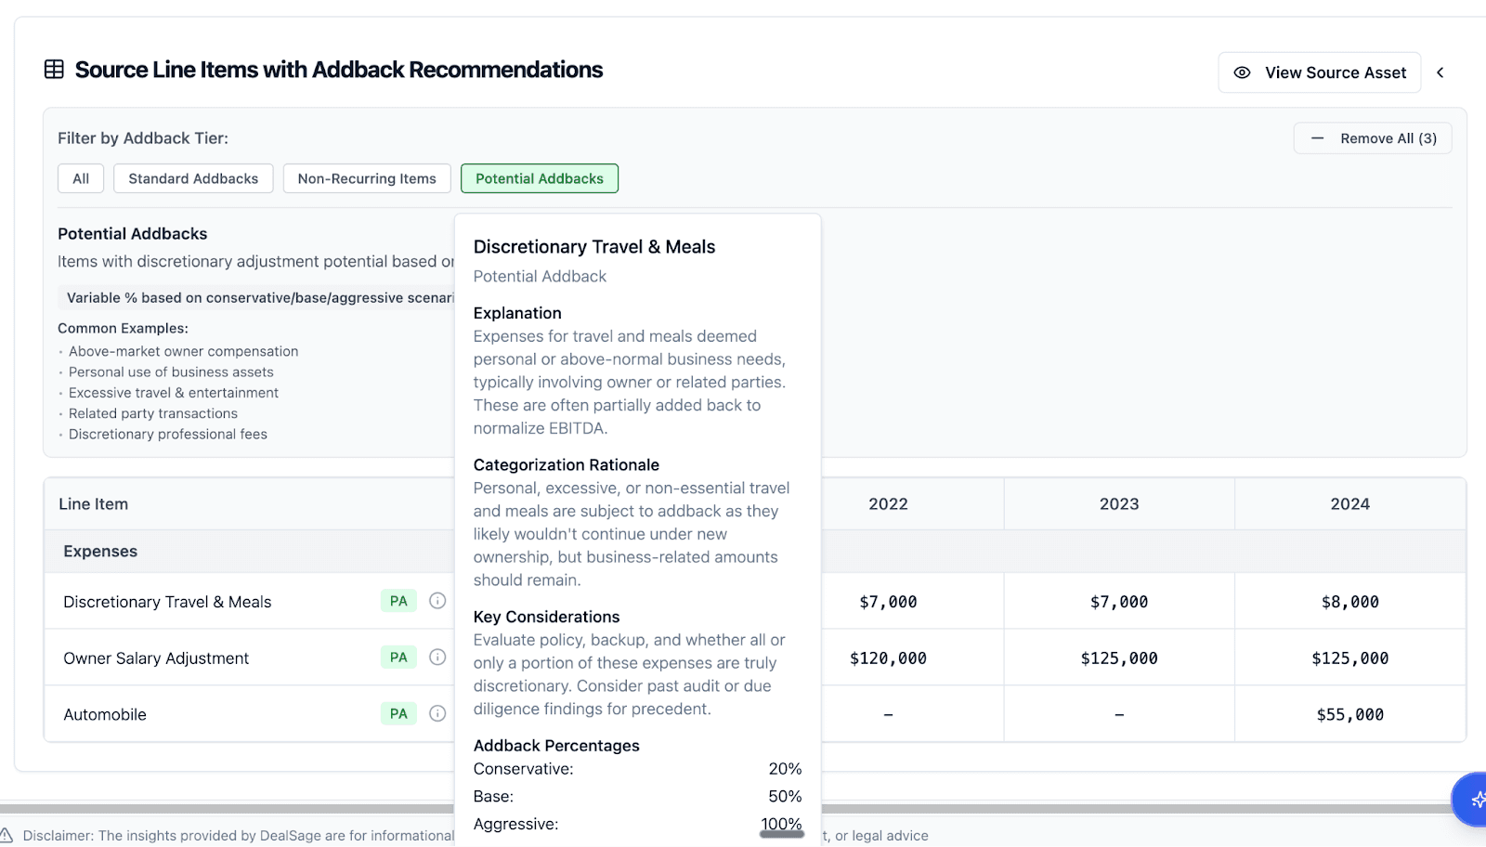This screenshot has height=847, width=1486.
Task: Collapse the Expenses group row
Action: point(100,552)
